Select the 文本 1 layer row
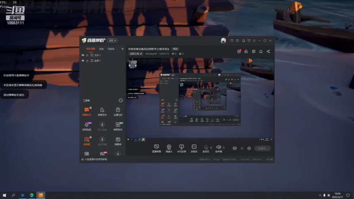Image resolution: width=354 pixels, height=199 pixels. (x=103, y=55)
